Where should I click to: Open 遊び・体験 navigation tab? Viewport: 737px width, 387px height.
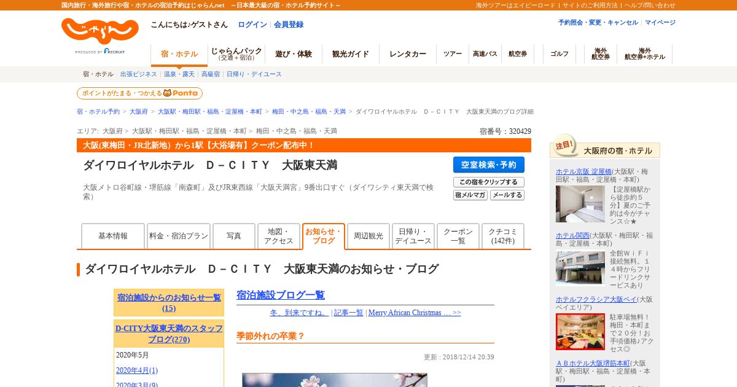tap(294, 54)
